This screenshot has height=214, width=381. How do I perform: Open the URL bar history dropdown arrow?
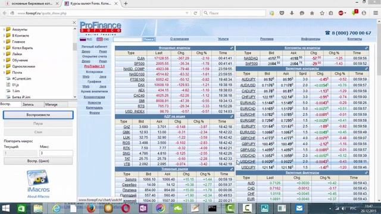[x=187, y=13]
